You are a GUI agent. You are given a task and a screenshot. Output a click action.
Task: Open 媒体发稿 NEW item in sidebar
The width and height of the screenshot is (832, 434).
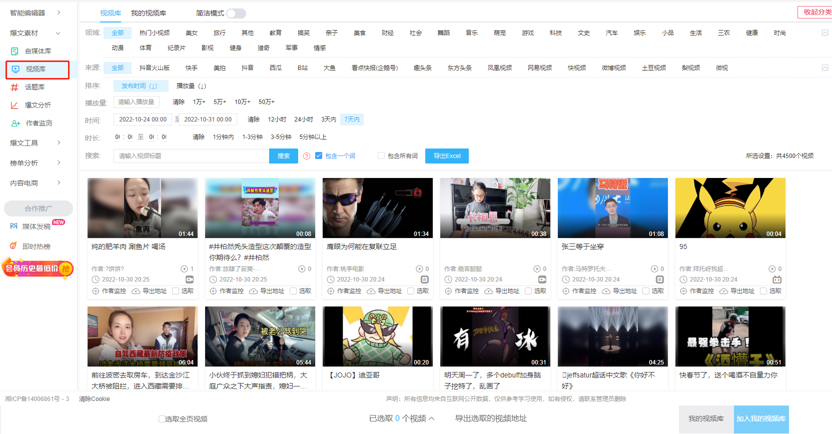[38, 226]
